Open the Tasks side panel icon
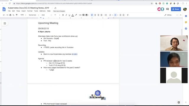The height and width of the screenshot is (106, 189). coord(186,29)
